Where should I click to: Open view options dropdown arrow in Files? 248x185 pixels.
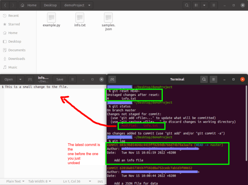coord(204,5)
